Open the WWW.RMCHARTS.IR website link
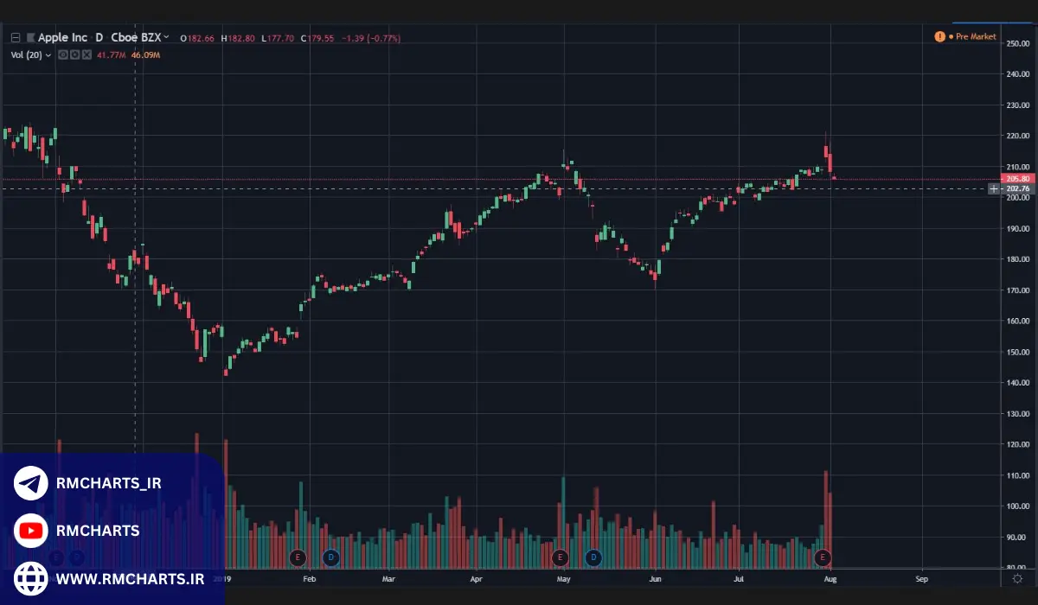Screen dimensions: 1038x605 click(130, 578)
